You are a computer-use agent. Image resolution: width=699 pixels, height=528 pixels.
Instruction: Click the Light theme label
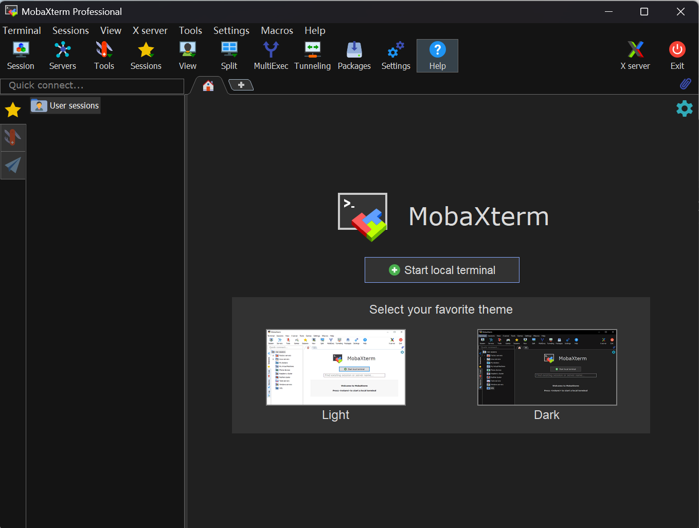pyautogui.click(x=335, y=415)
